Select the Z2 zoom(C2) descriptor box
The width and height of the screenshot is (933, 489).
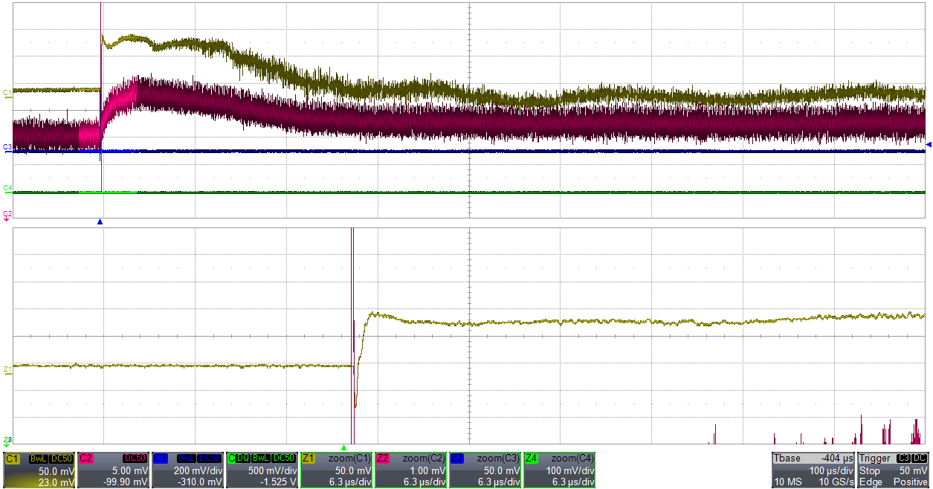[410, 470]
